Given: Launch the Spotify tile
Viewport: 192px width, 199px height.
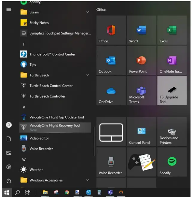Looking at the screenshot, I should click(x=172, y=162).
